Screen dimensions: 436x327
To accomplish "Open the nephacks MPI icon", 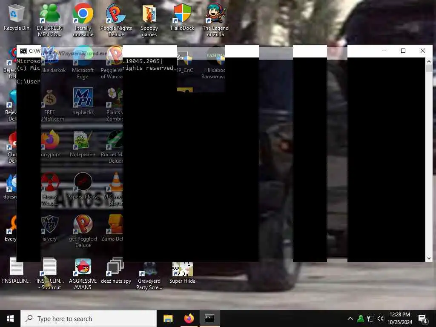I will (x=83, y=101).
